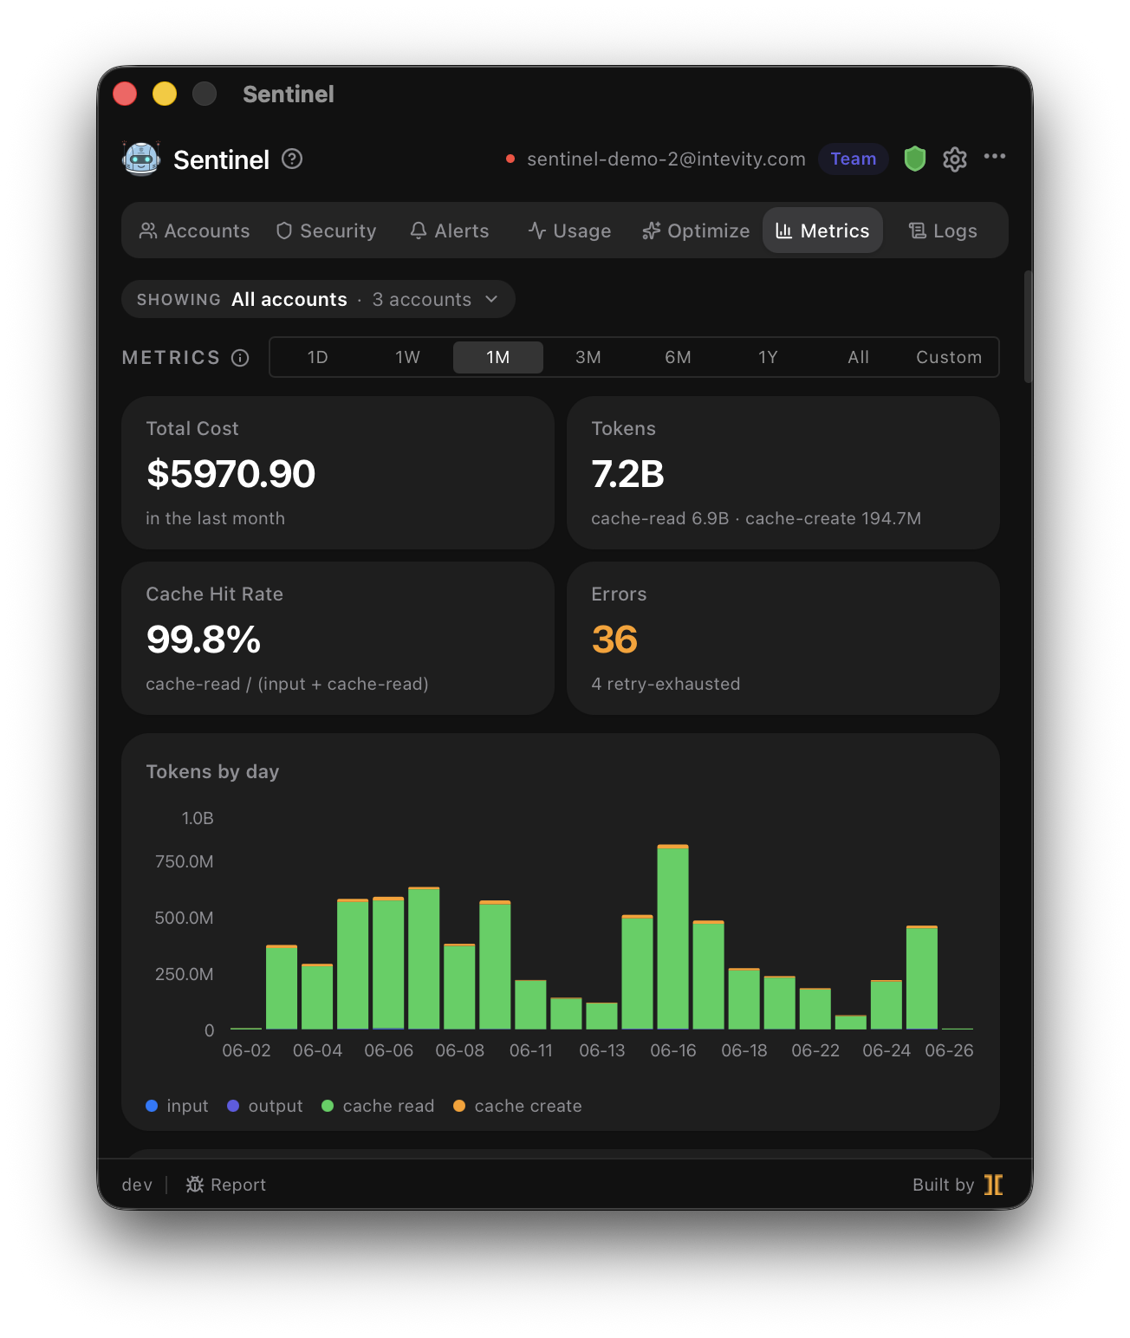
Task: Click the vertical scrollbar on the right
Action: tap(1028, 327)
